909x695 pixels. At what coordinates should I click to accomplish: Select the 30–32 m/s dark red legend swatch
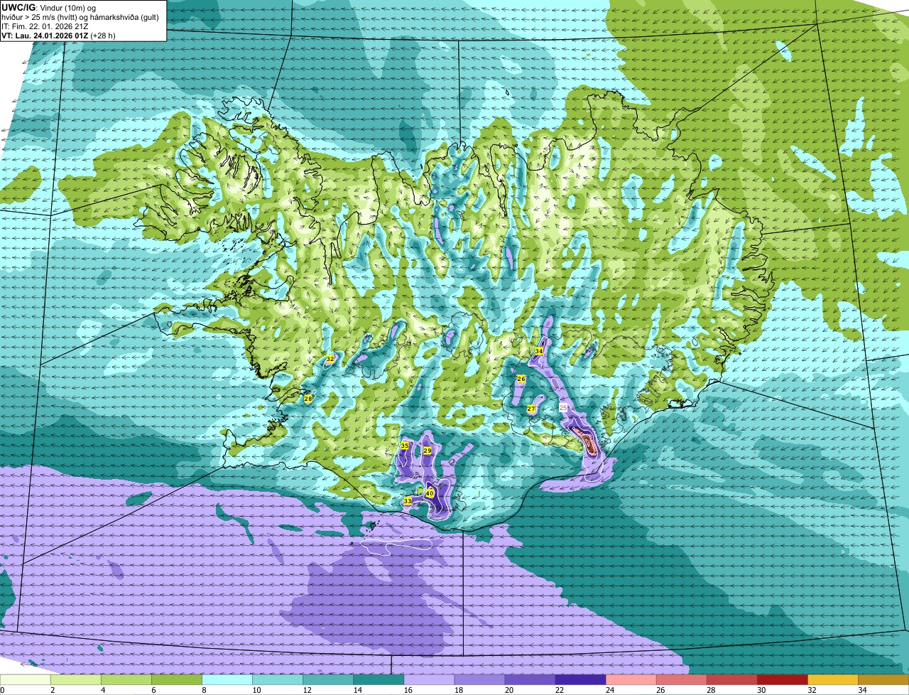pyautogui.click(x=782, y=680)
